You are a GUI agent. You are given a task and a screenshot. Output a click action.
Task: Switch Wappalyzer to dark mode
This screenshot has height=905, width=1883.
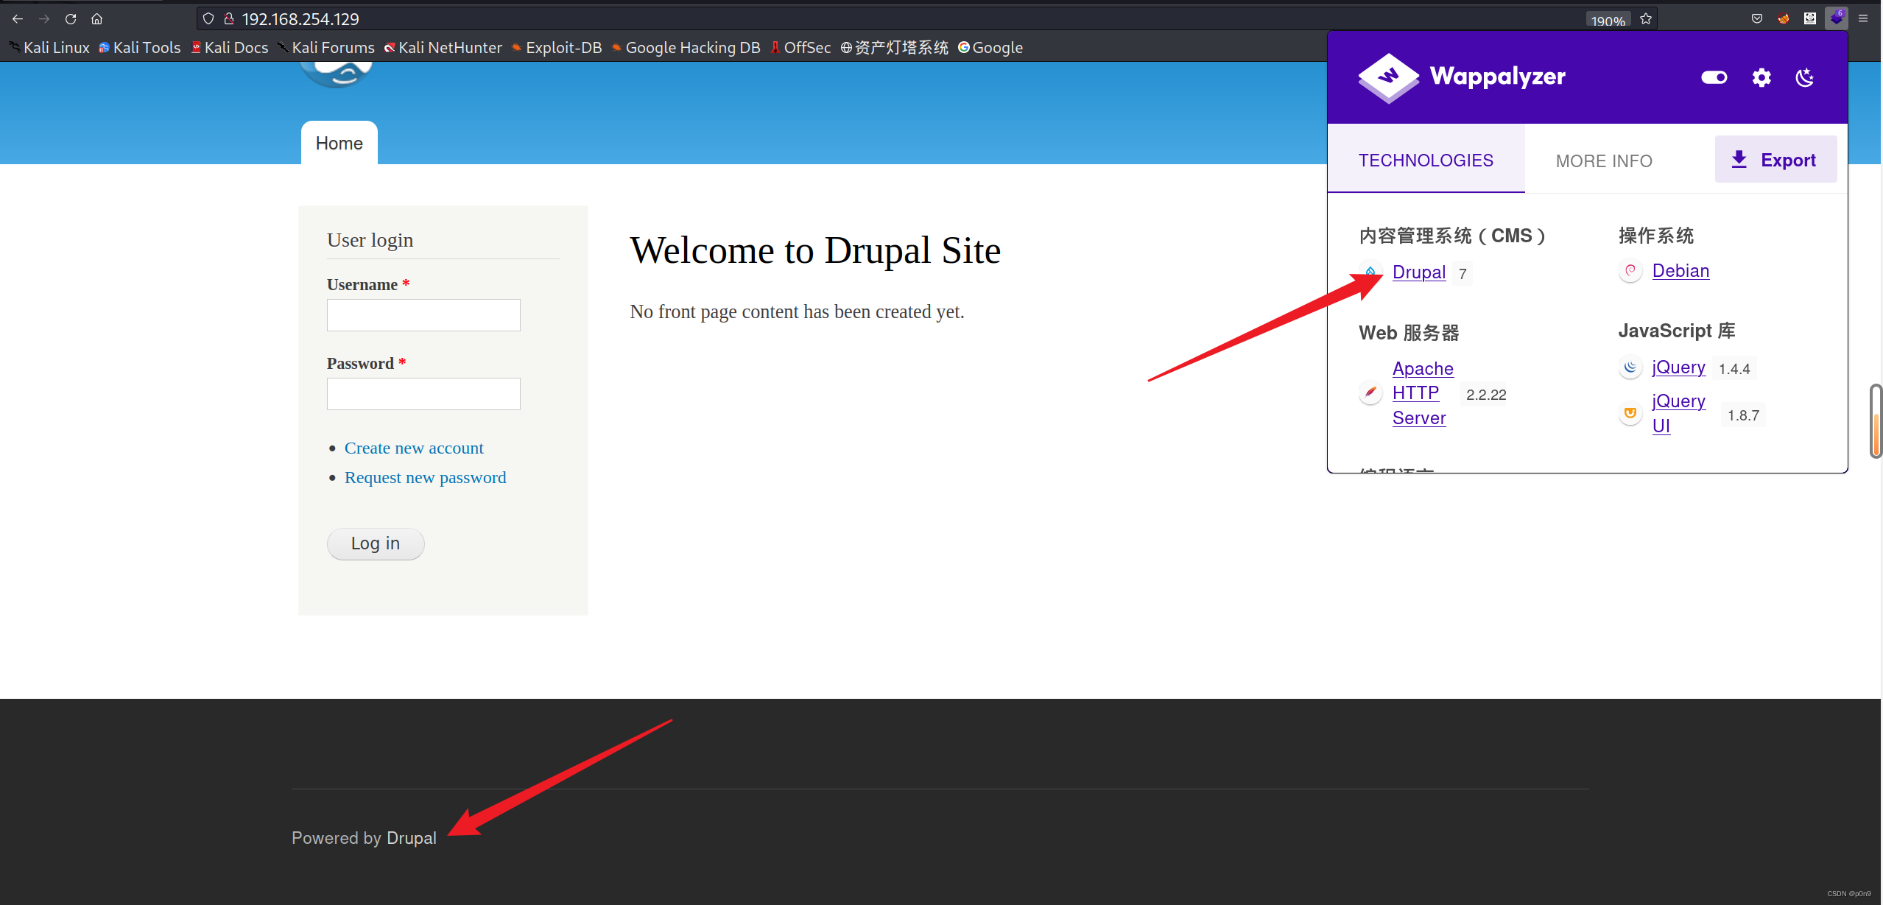tap(1804, 77)
